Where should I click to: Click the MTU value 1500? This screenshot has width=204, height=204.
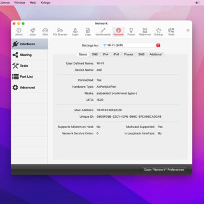100,100
